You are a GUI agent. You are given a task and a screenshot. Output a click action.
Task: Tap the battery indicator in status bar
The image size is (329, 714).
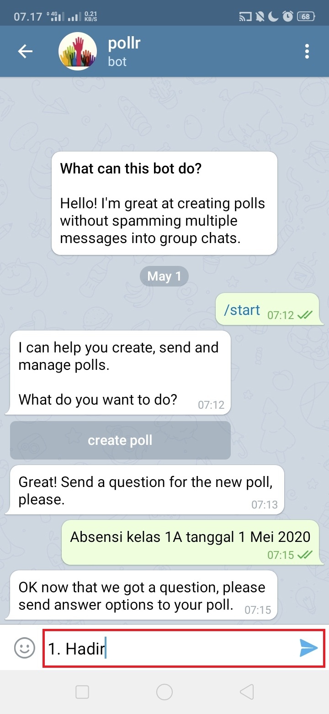click(x=306, y=17)
